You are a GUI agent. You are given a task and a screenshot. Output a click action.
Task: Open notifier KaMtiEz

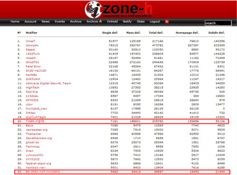click(31, 75)
